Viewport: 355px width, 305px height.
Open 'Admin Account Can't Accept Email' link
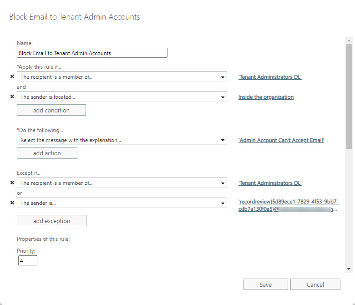[281, 140]
